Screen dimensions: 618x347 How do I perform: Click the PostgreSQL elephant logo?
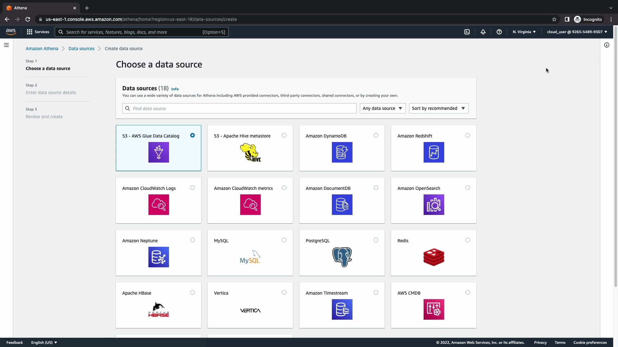point(342,257)
